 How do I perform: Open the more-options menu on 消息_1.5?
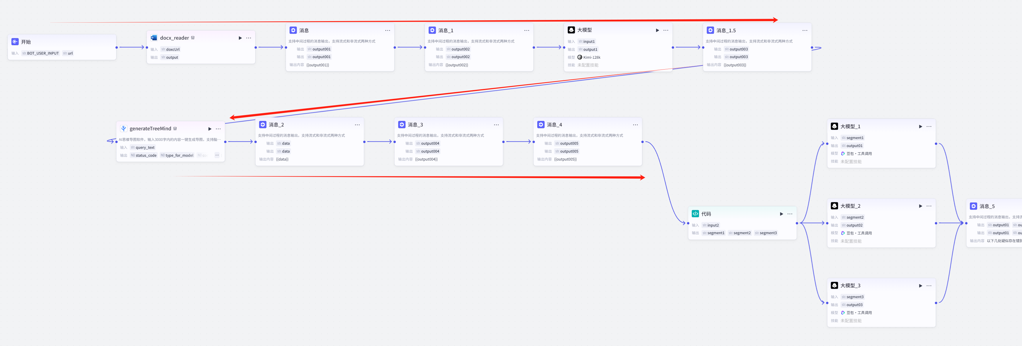click(x=805, y=31)
